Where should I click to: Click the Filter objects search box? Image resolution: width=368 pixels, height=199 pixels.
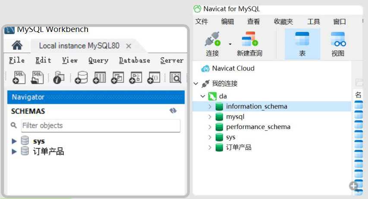[101, 126]
